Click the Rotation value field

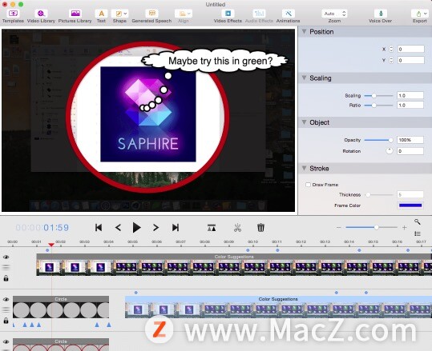tap(410, 151)
